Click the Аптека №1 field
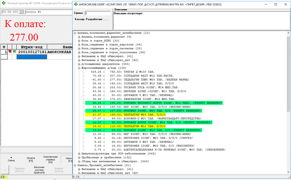This screenshot has width=291, height=180. click(49, 12)
